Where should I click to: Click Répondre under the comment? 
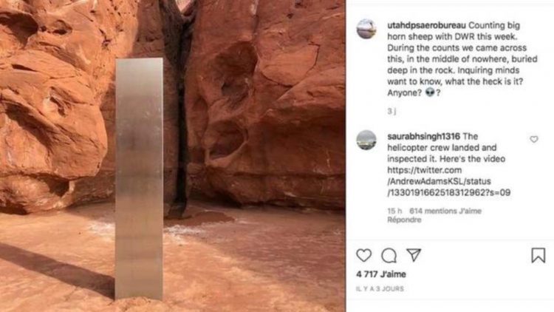tap(404, 220)
